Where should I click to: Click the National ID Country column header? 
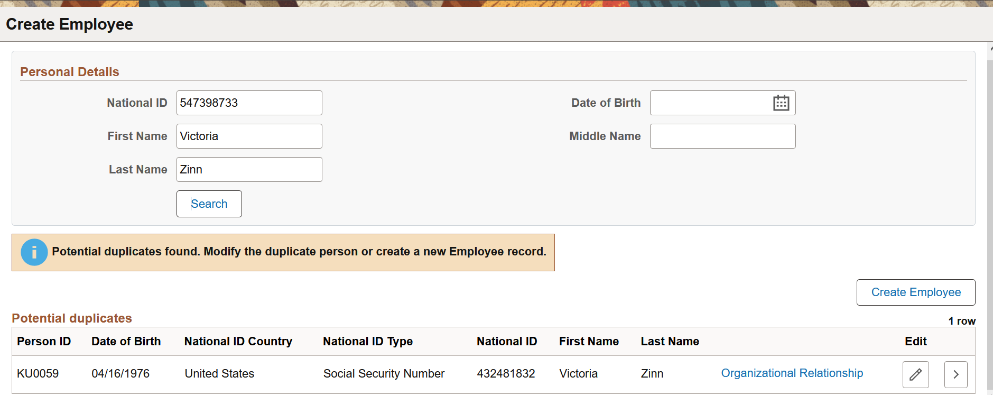pos(238,342)
